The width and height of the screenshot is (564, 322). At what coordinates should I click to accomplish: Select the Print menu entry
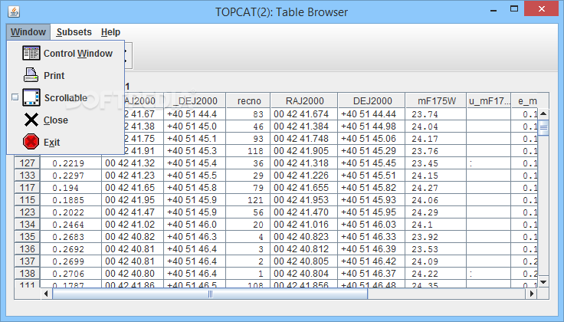coord(67,76)
